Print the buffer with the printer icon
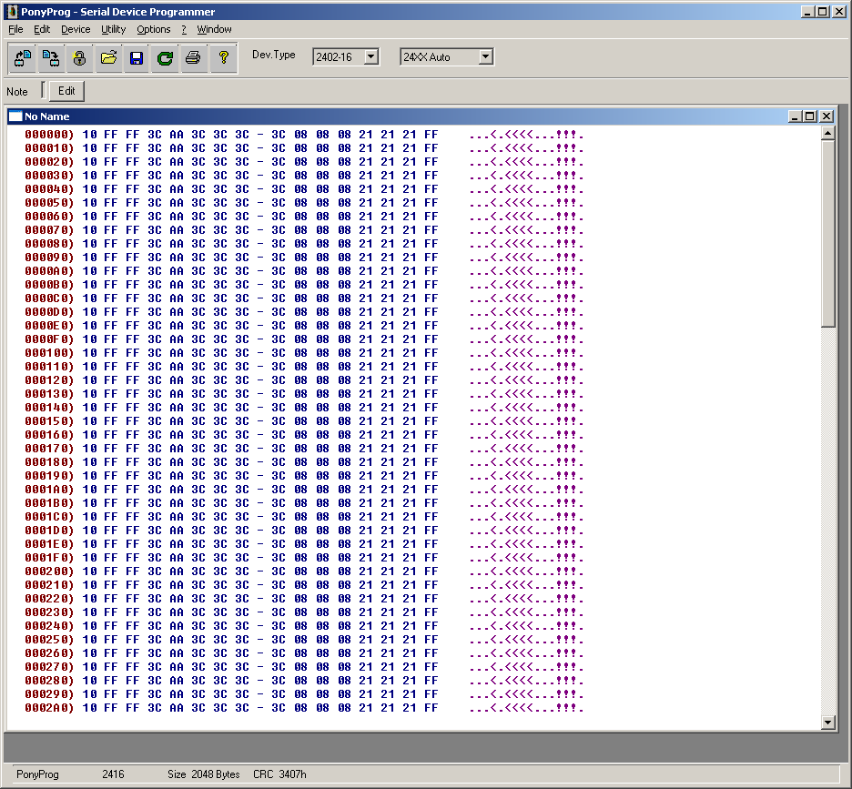The width and height of the screenshot is (852, 789). point(193,58)
